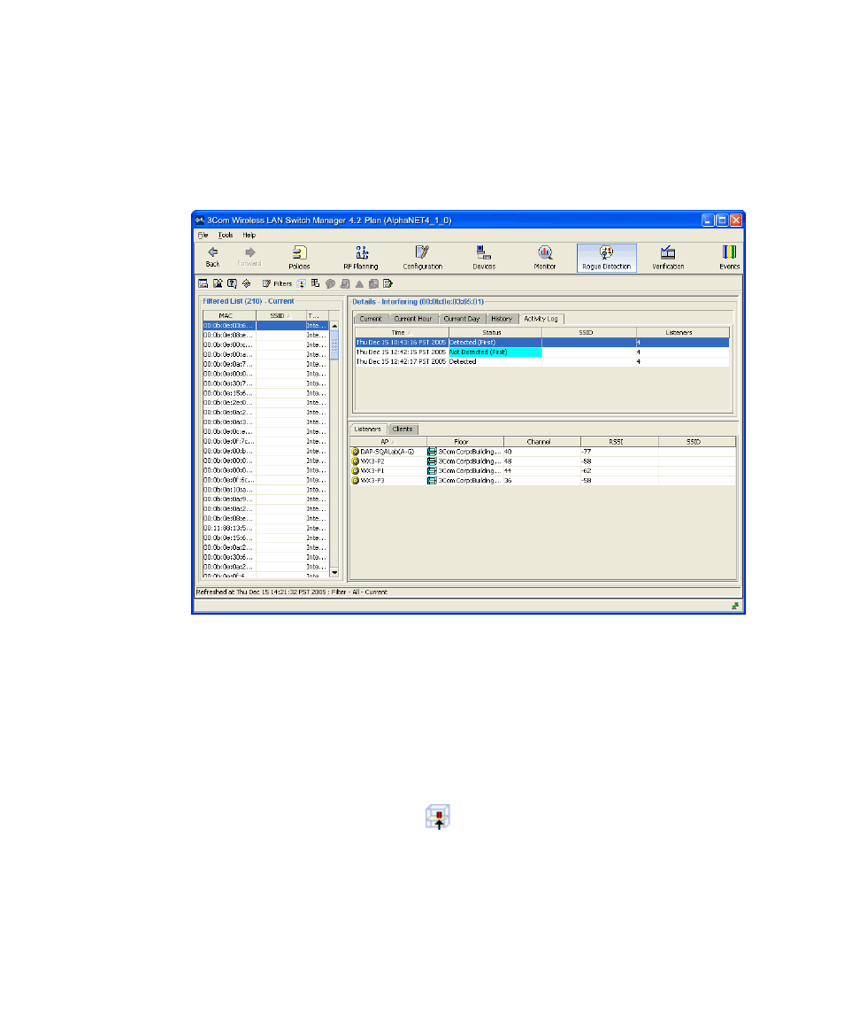Sort listeners table by Channel column header

[541, 442]
